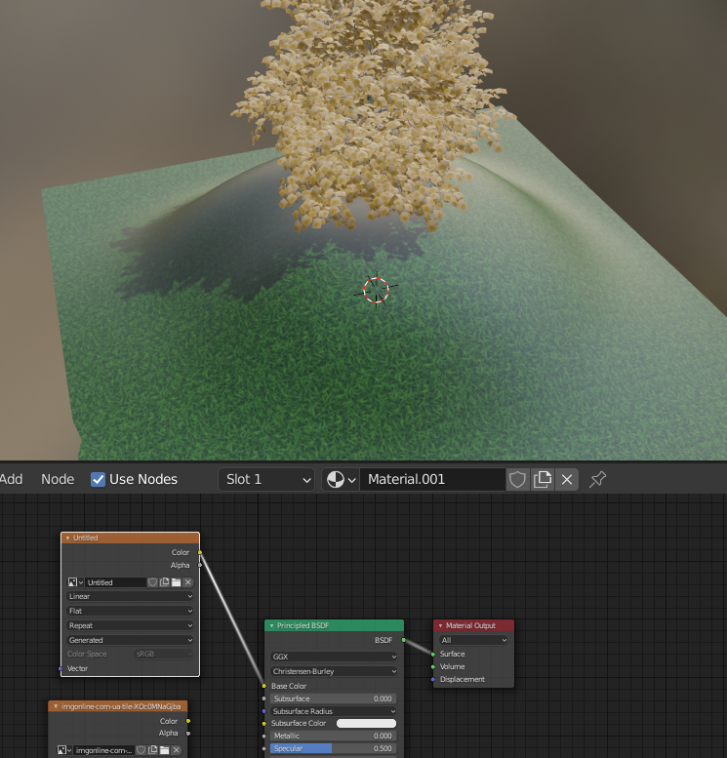Open the Christensen-Burley subsurface method dropdown
Viewport: 727px width, 758px height.
(334, 671)
